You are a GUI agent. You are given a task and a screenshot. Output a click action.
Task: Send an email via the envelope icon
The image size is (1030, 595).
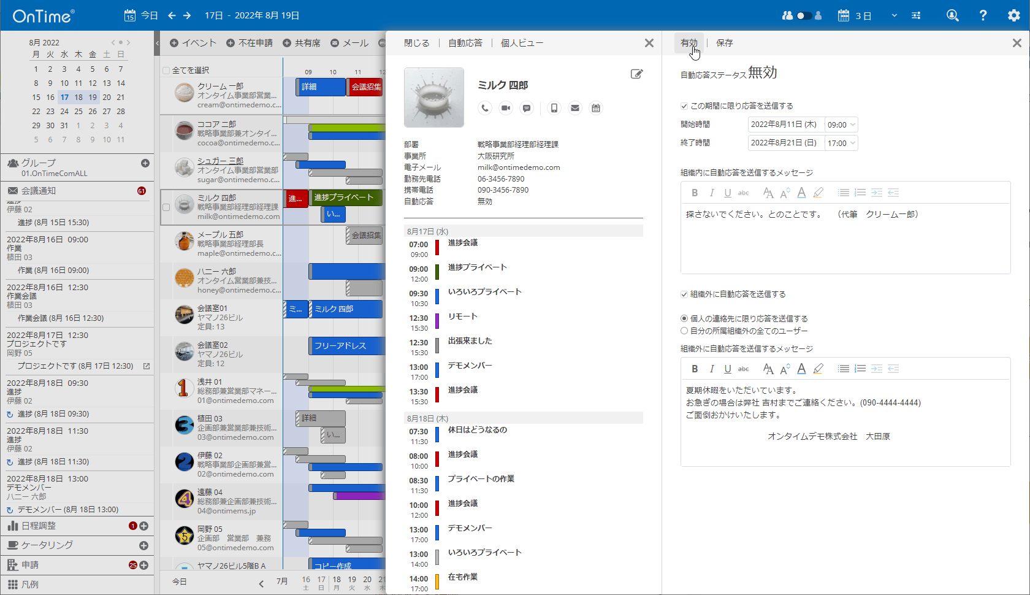pyautogui.click(x=575, y=108)
